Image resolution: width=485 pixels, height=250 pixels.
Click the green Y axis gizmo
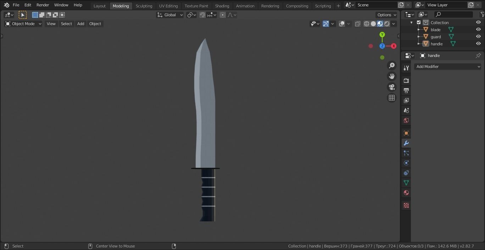click(x=382, y=35)
